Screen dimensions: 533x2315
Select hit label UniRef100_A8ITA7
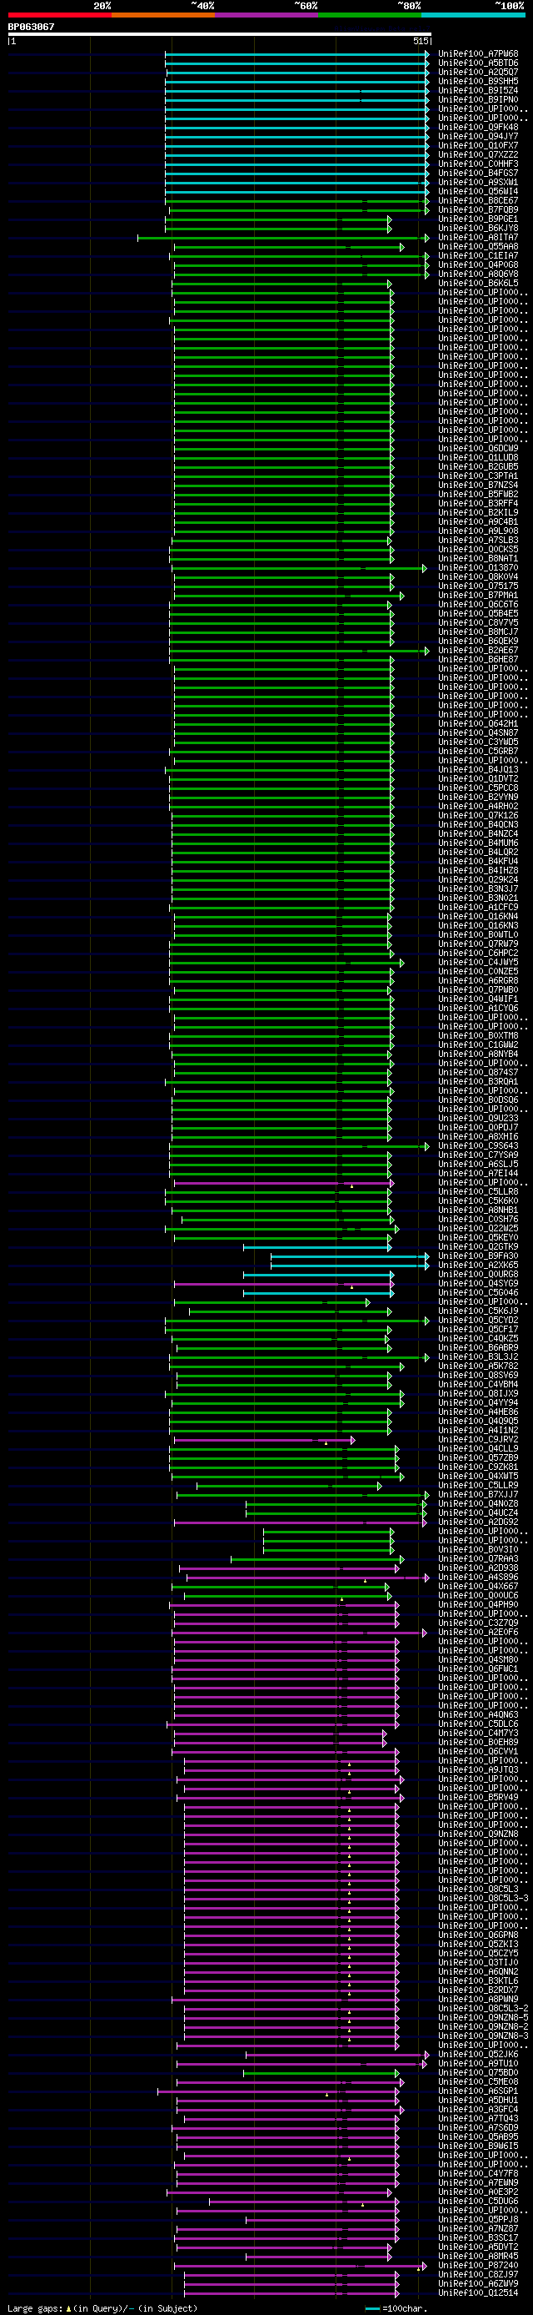click(478, 237)
